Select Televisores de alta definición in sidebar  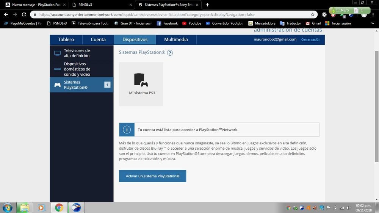tap(81, 53)
